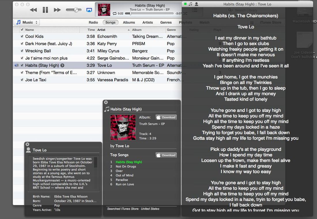Image resolution: width=317 pixels, height=219 pixels.
Task: Open the iTunes Store button
Action: [271, 22]
